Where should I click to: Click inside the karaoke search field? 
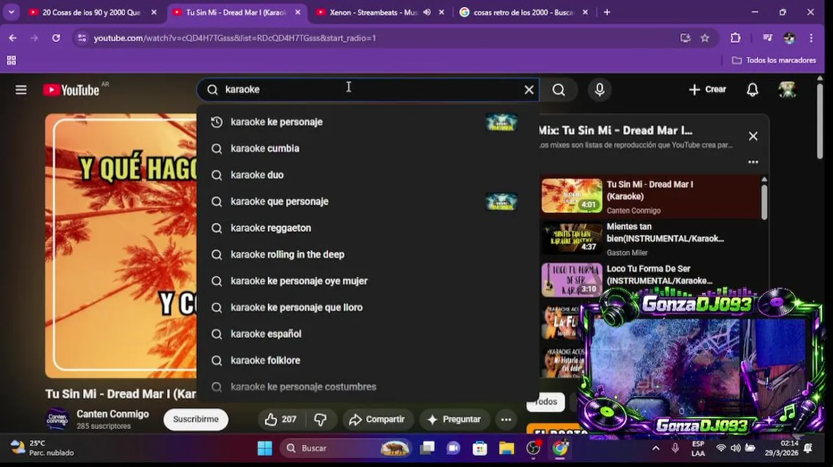click(x=368, y=90)
